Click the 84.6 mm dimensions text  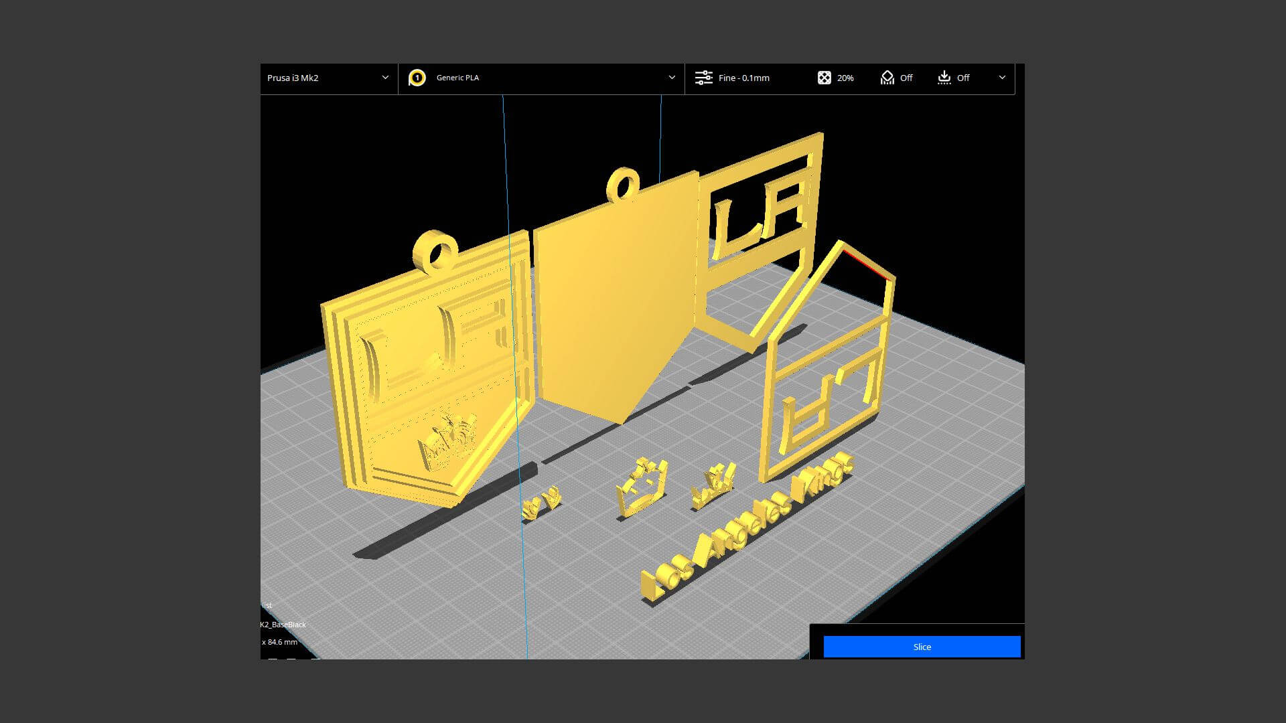(280, 642)
